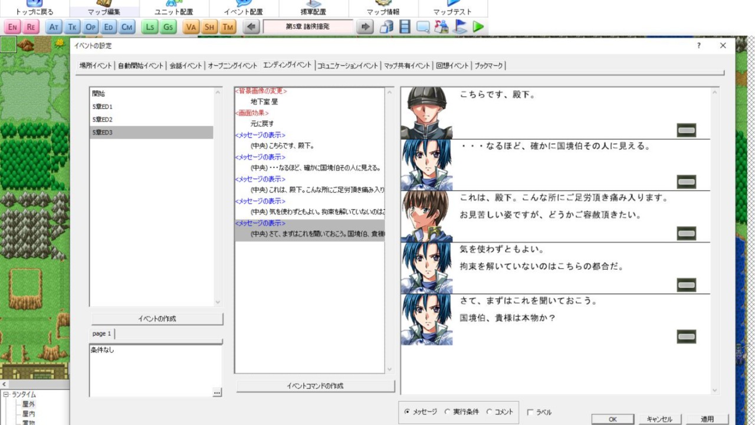Go to next map with right arrow
The height and width of the screenshot is (425, 755).
point(365,27)
